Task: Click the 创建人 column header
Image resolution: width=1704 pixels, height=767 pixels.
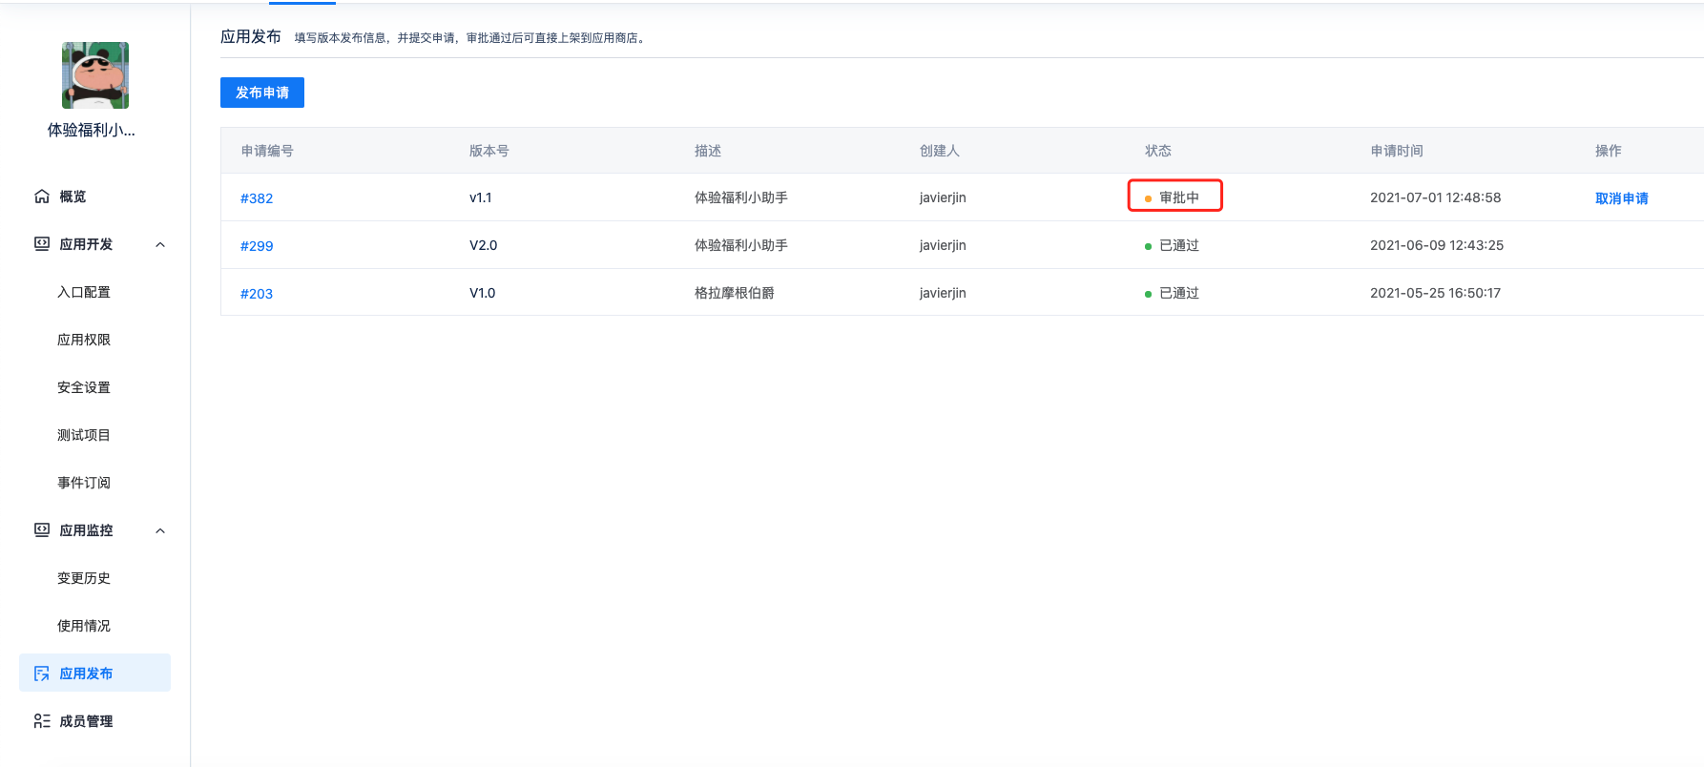Action: tap(940, 151)
